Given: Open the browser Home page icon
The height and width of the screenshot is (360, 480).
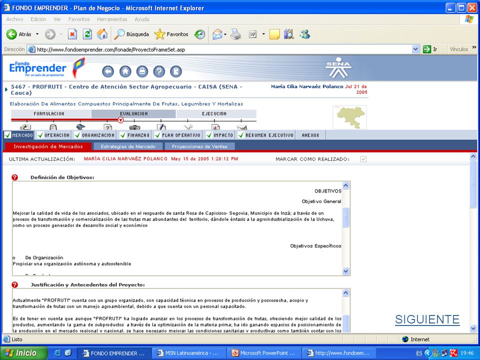Looking at the screenshot, I should point(102,34).
